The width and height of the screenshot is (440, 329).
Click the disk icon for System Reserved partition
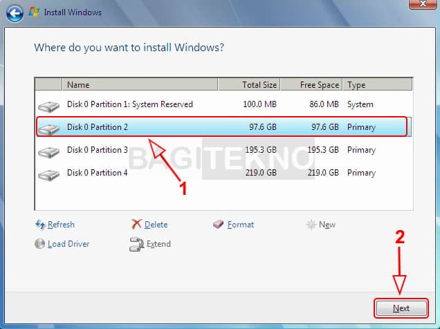(48, 106)
